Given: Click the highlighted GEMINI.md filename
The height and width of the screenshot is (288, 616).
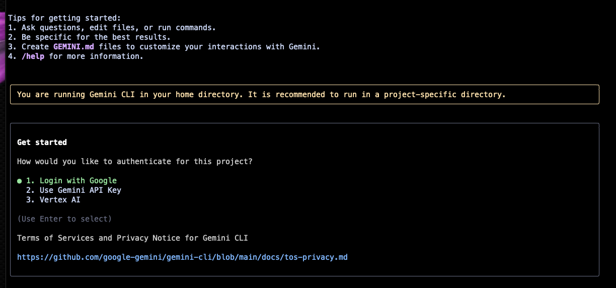Looking at the screenshot, I should pos(73,47).
